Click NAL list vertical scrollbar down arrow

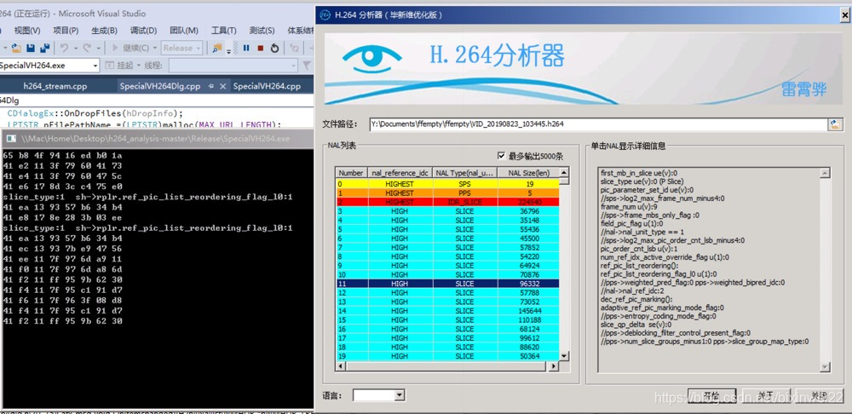(x=564, y=356)
